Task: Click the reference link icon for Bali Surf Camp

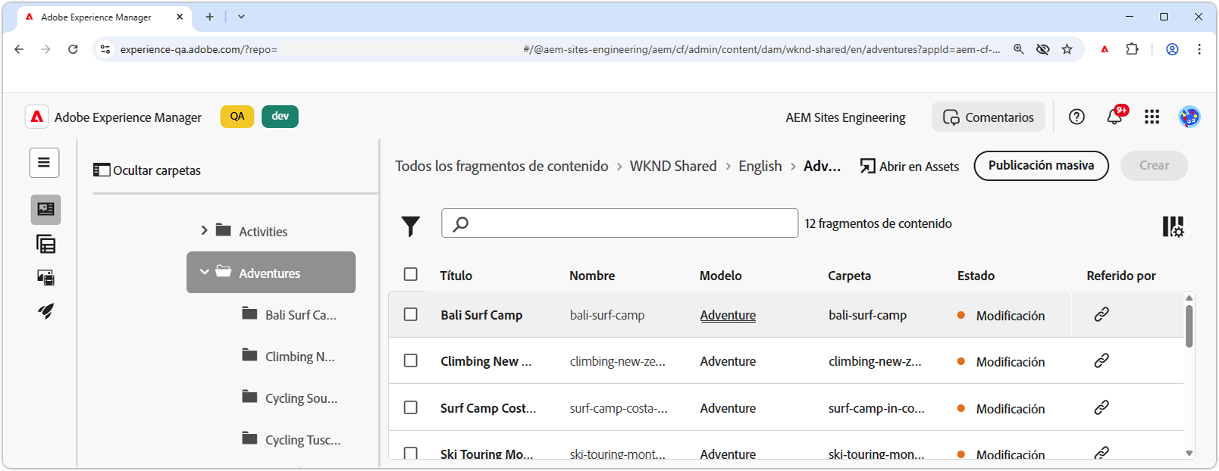Action: [x=1101, y=314]
